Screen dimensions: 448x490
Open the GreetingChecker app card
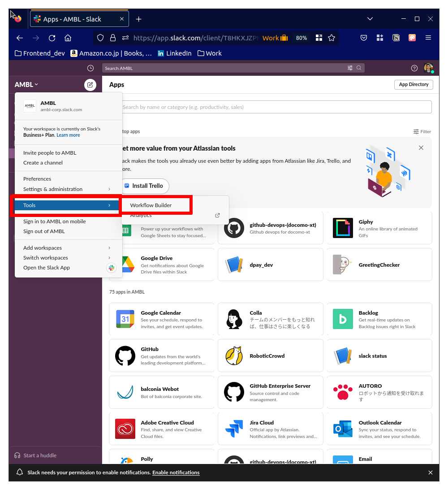click(x=379, y=265)
